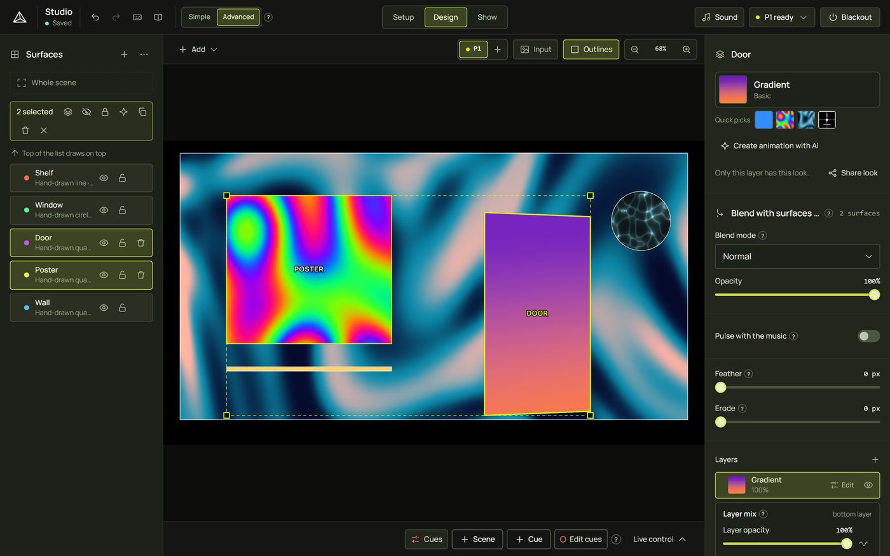Image resolution: width=890 pixels, height=556 pixels.
Task: Toggle the Outlines button
Action: 591,50
